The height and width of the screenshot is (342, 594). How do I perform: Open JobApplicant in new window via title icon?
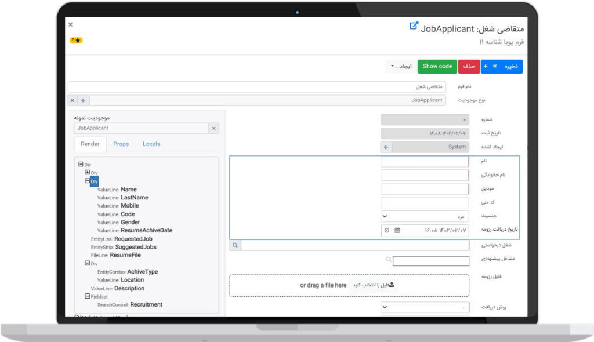tap(414, 26)
